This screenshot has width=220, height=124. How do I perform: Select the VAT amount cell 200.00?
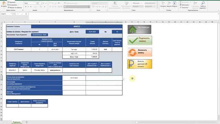click(x=92, y=53)
